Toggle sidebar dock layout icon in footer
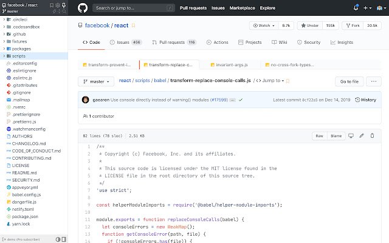Image resolution: width=389 pixels, height=243 pixels. click(64, 239)
